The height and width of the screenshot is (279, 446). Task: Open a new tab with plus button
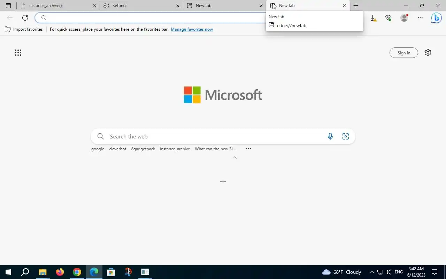[356, 6]
